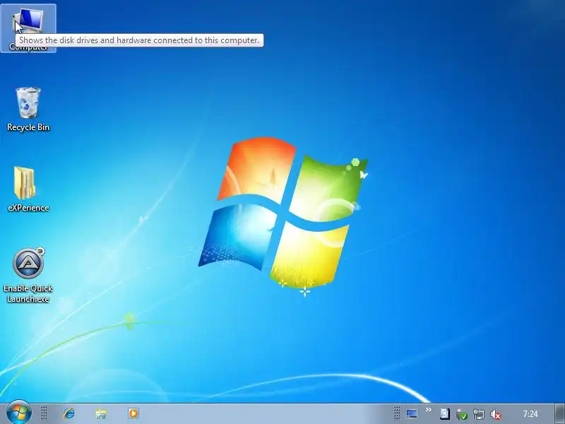Launch Windows Media Player from the taskbar
This screenshot has width=565, height=424.
[133, 413]
